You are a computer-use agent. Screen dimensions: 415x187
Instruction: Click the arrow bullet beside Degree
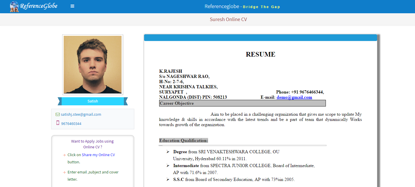[x=168, y=152]
